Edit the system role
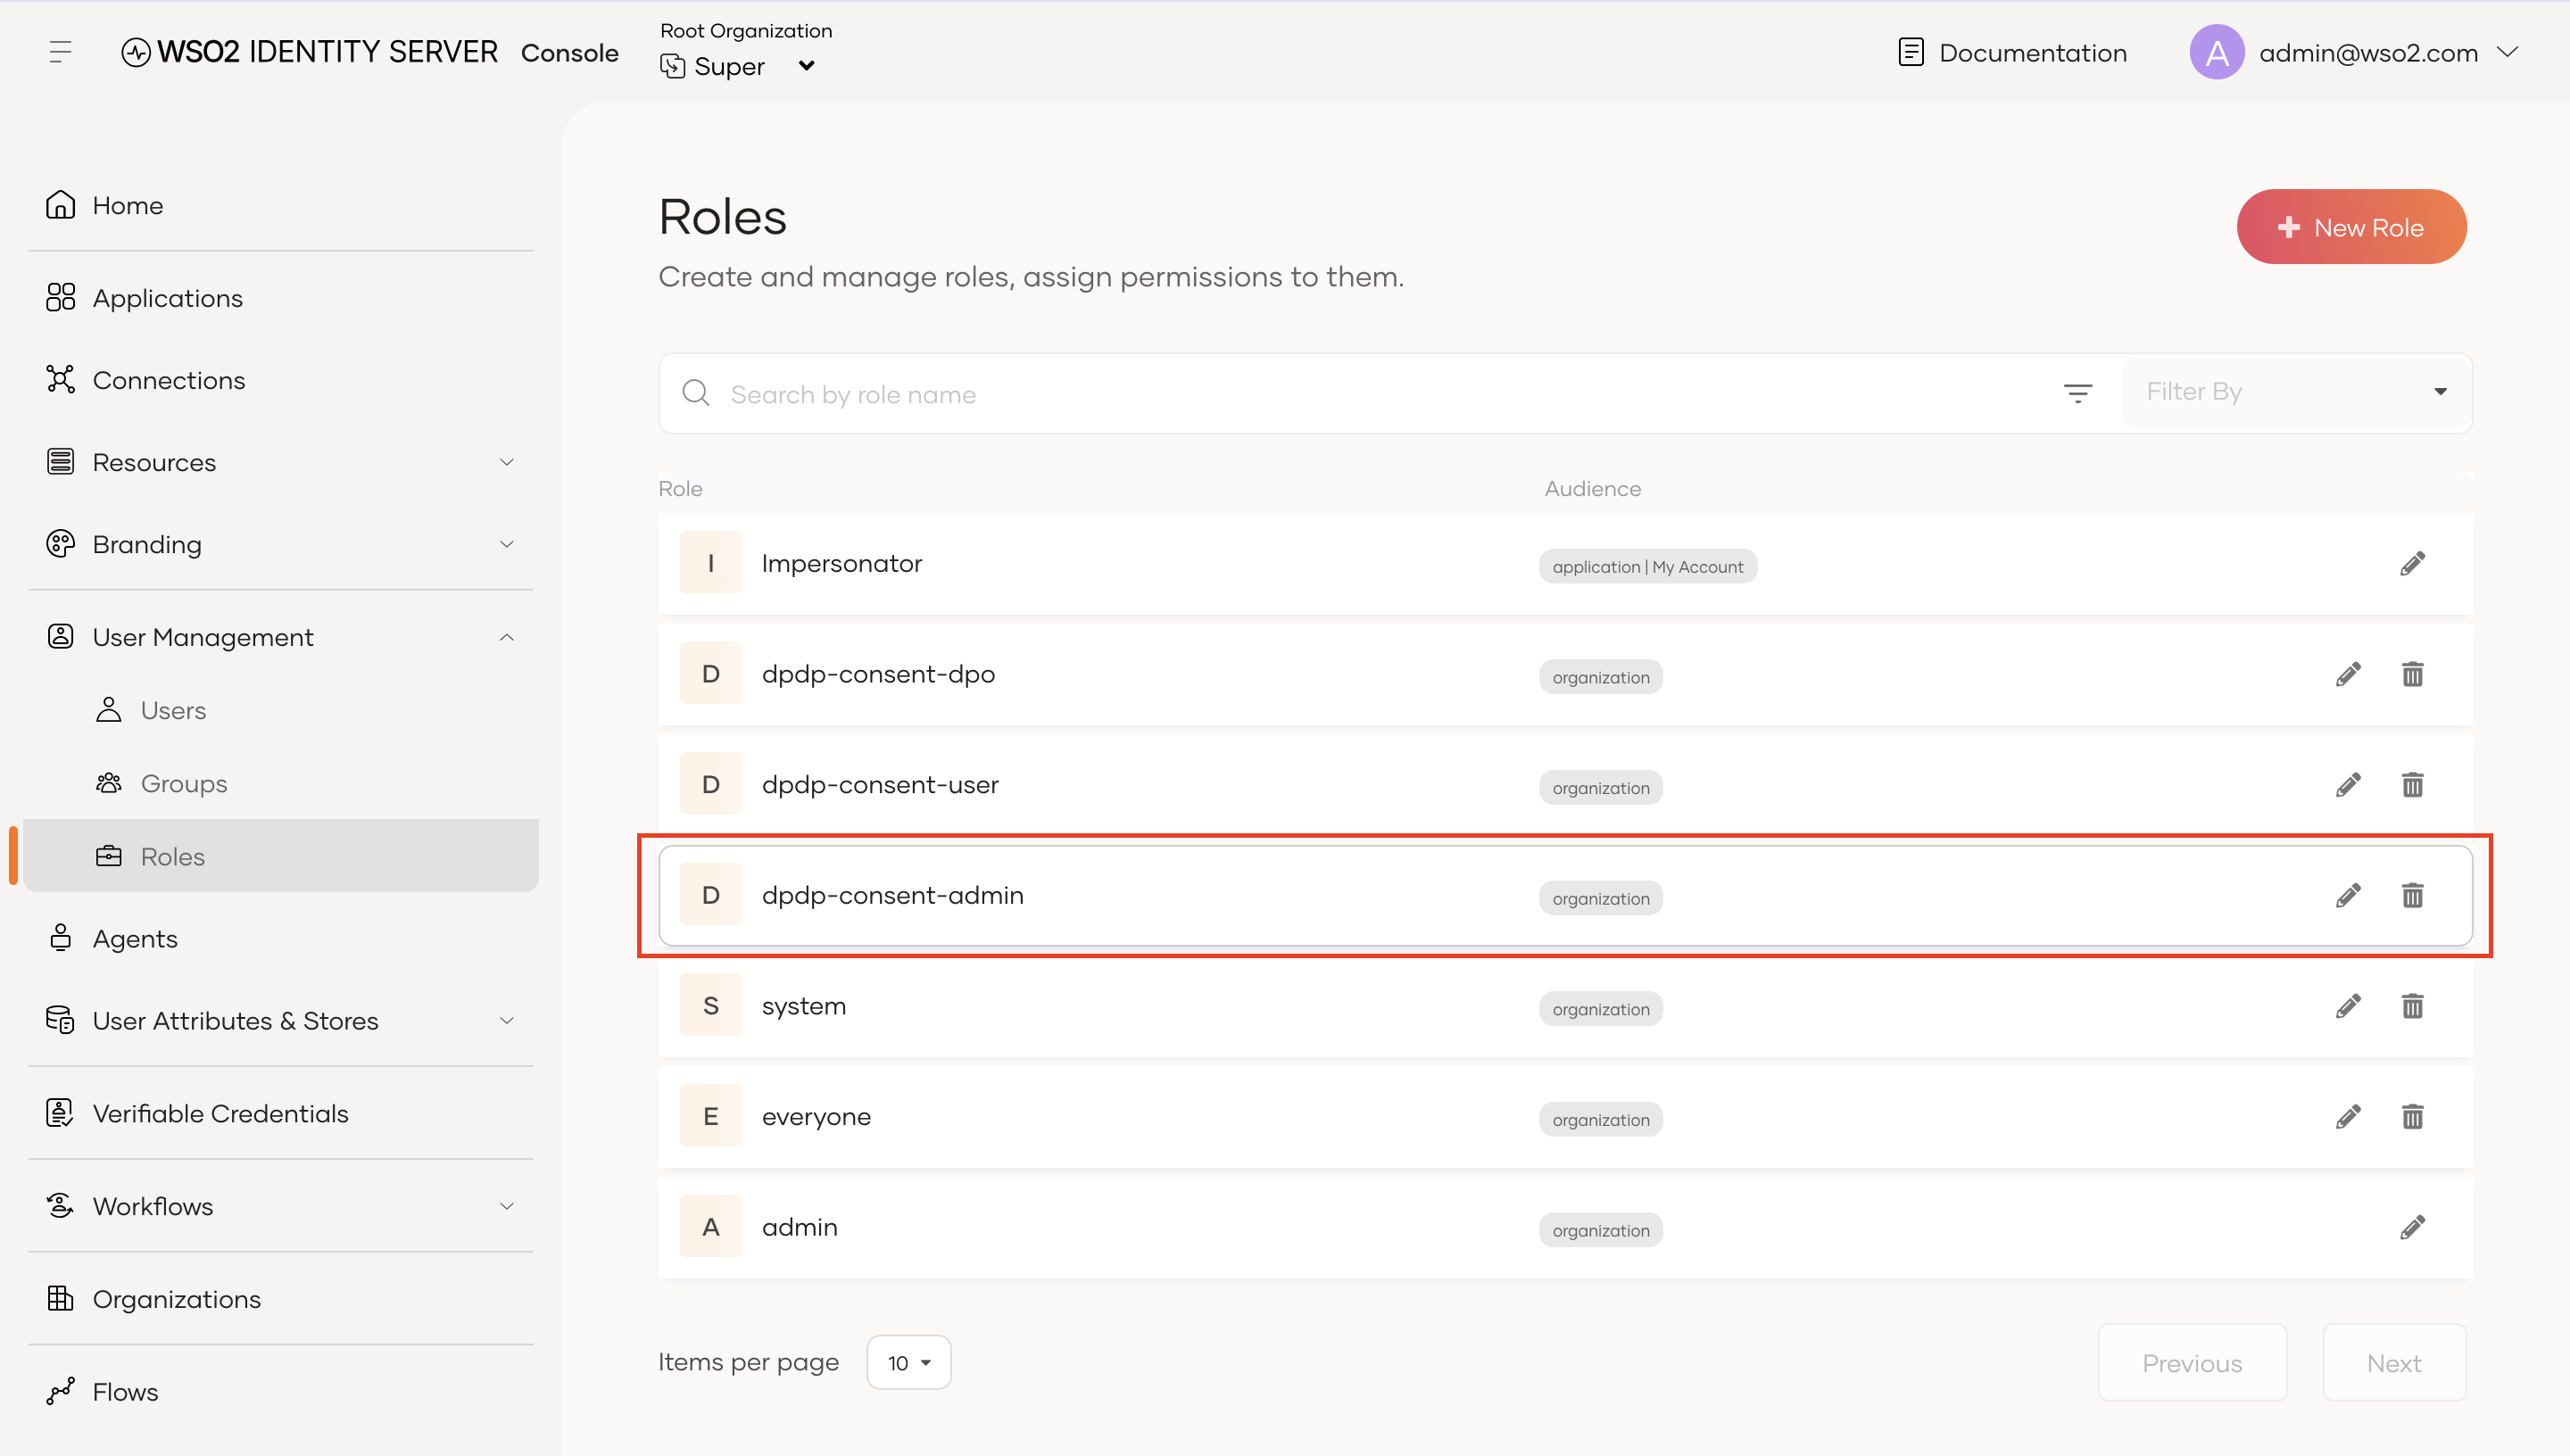Viewport: 2570px width, 1456px height. pos(2348,1006)
